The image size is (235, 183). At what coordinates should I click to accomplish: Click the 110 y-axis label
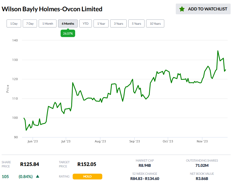(15, 98)
